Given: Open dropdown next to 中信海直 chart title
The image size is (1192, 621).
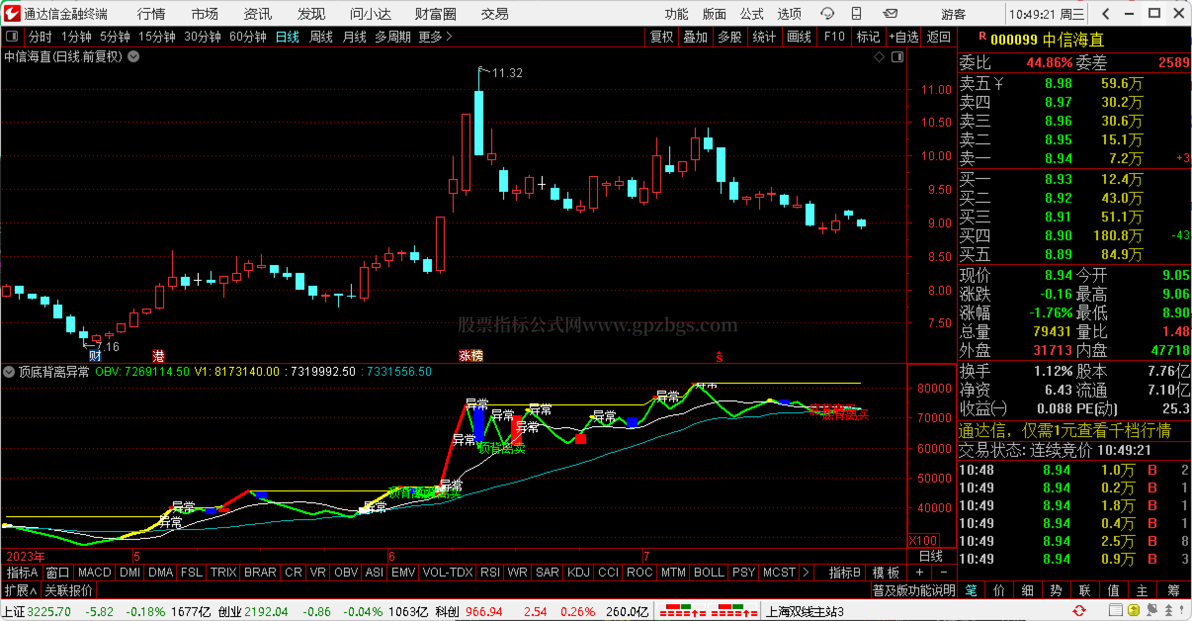Looking at the screenshot, I should click(x=133, y=57).
